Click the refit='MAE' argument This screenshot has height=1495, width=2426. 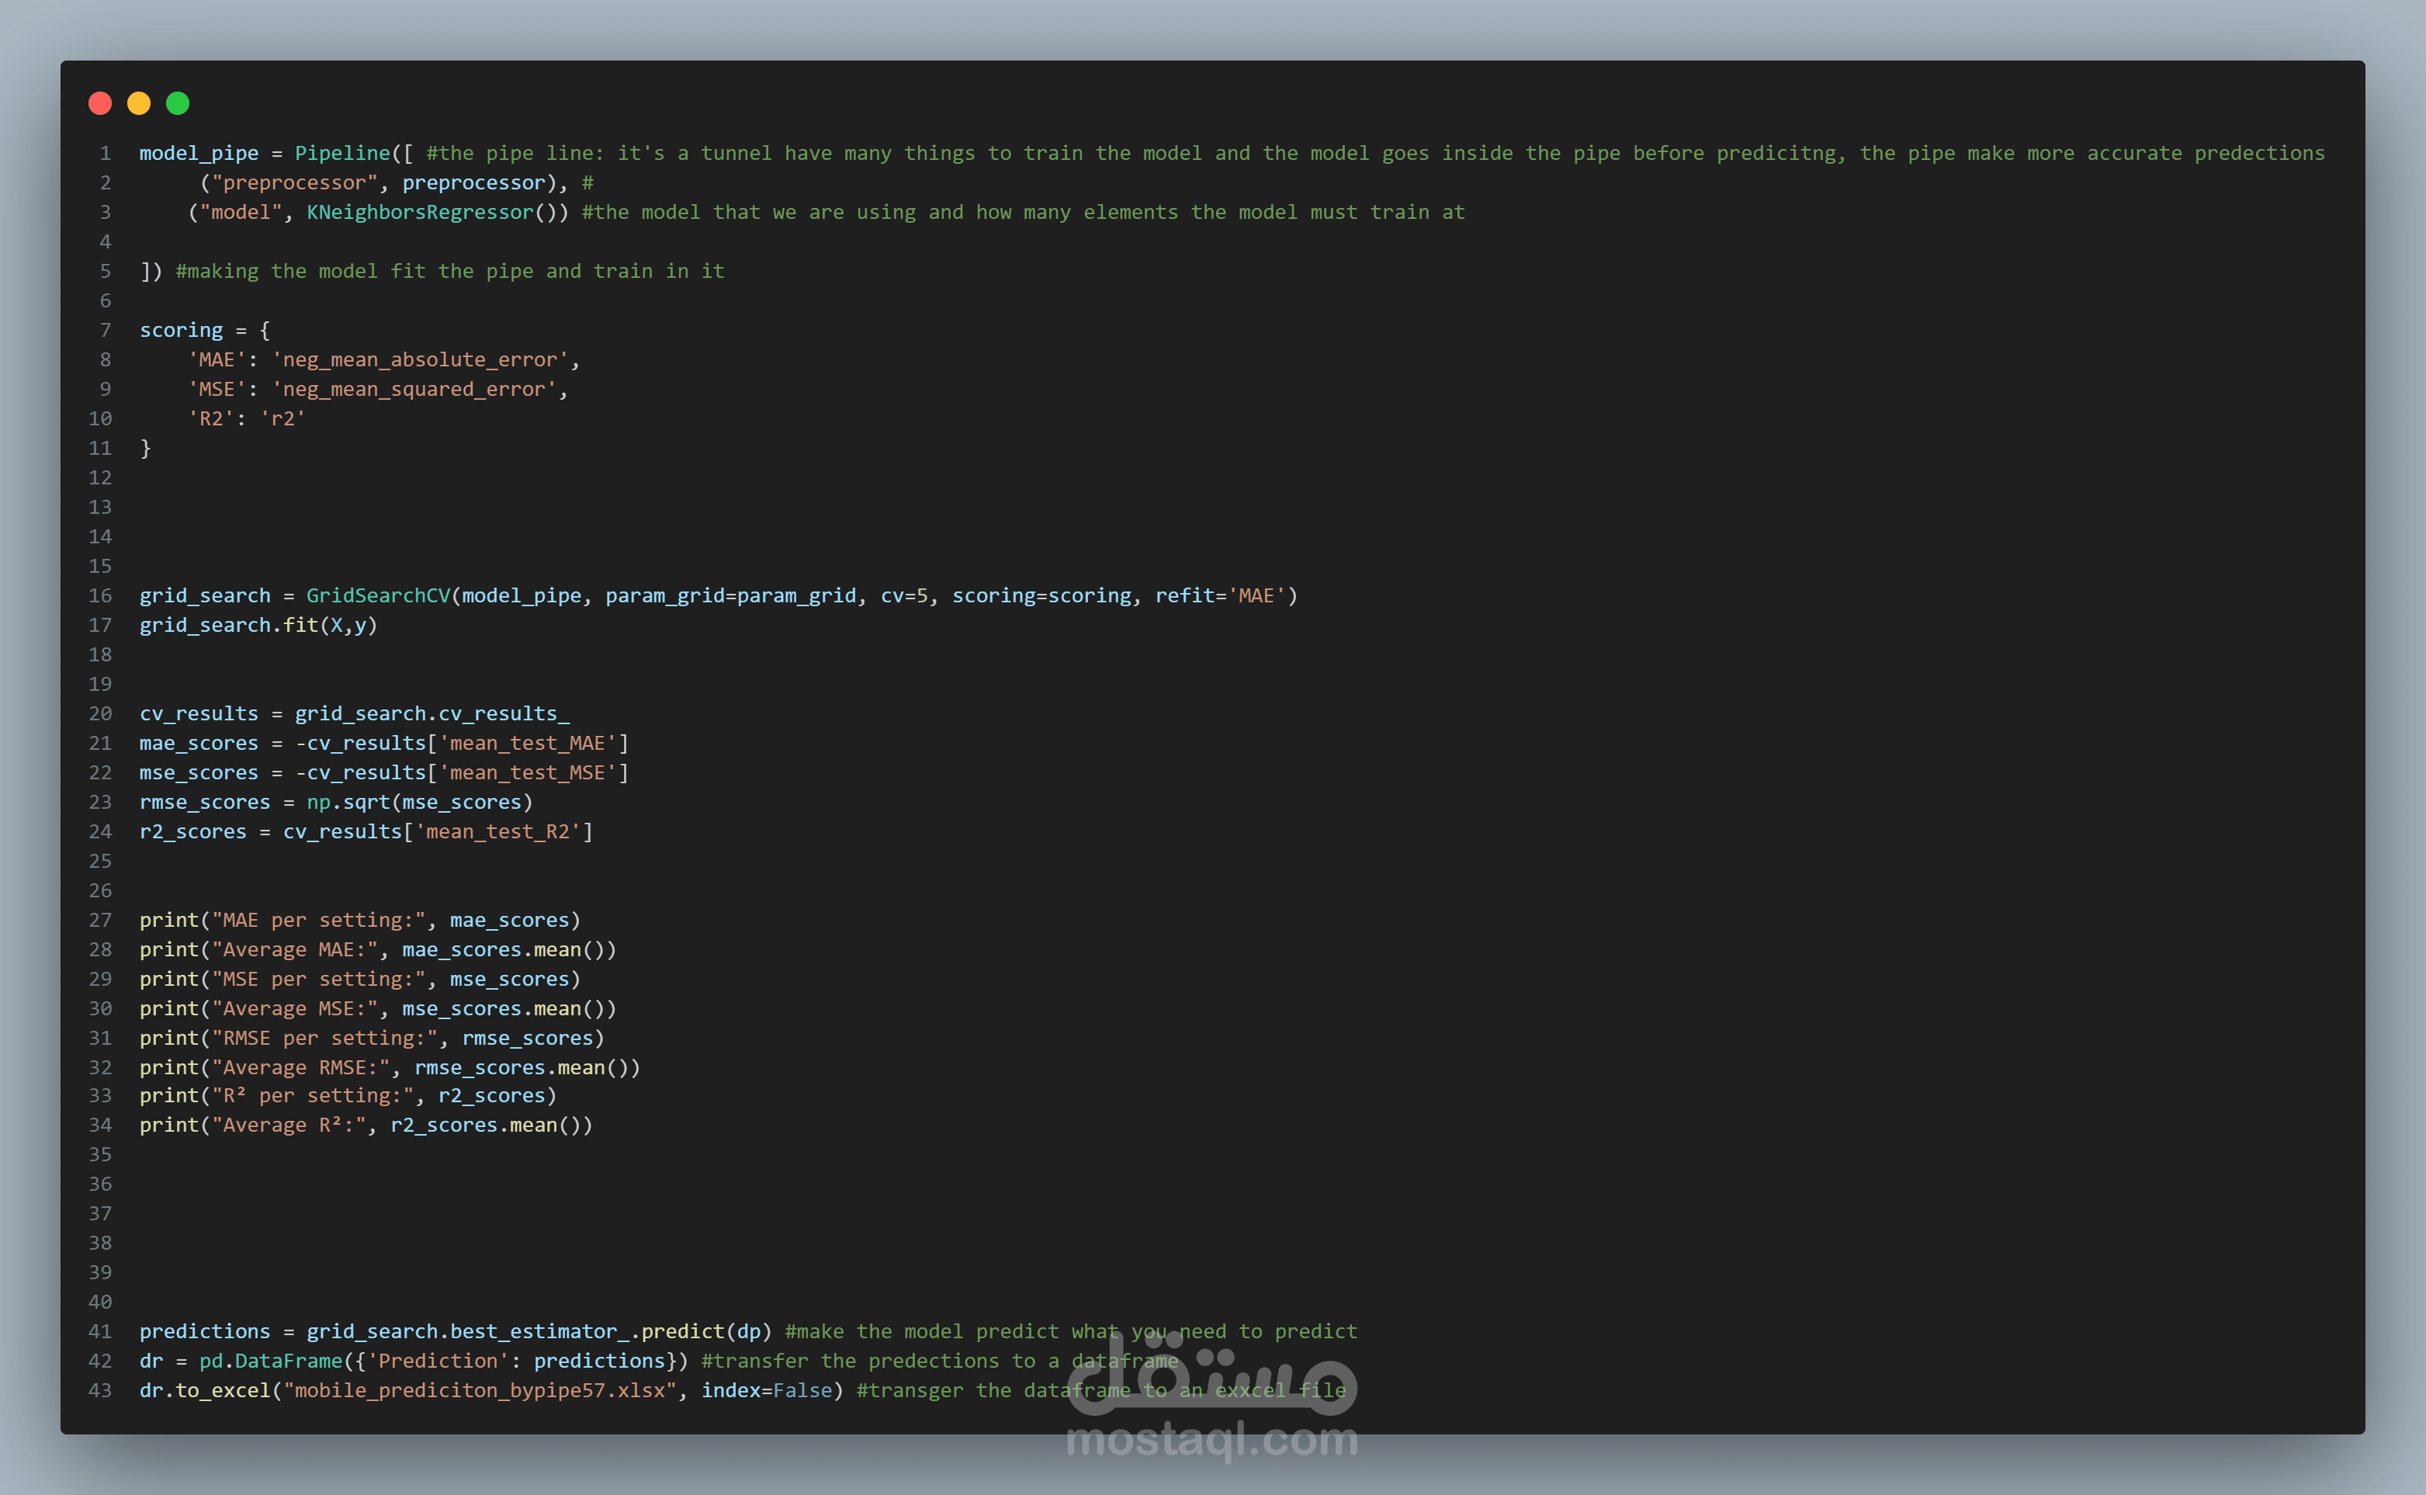(1220, 595)
